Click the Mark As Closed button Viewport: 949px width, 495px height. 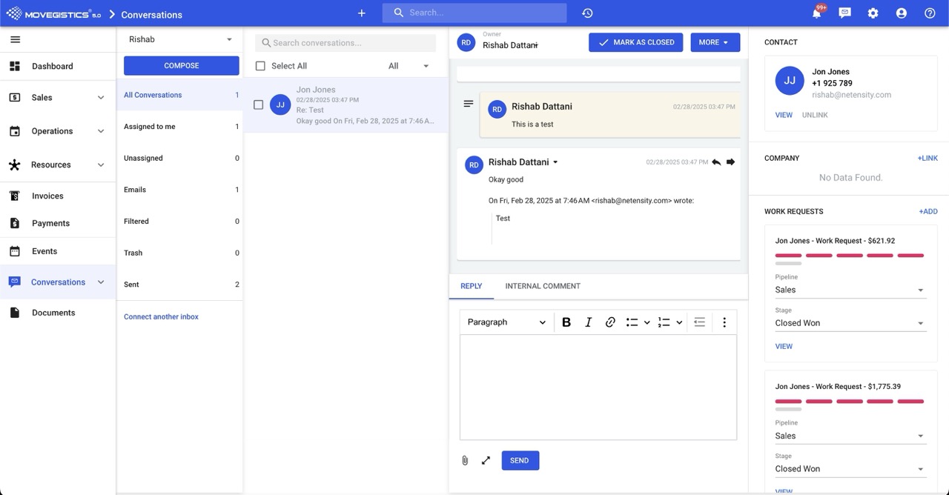click(636, 42)
